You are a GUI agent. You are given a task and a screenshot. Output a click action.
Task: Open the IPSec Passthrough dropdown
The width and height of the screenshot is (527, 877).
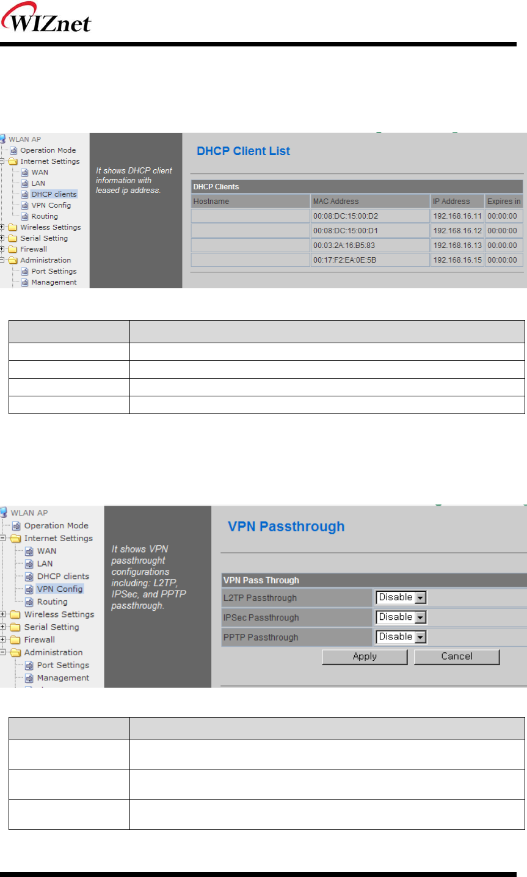[x=401, y=617]
